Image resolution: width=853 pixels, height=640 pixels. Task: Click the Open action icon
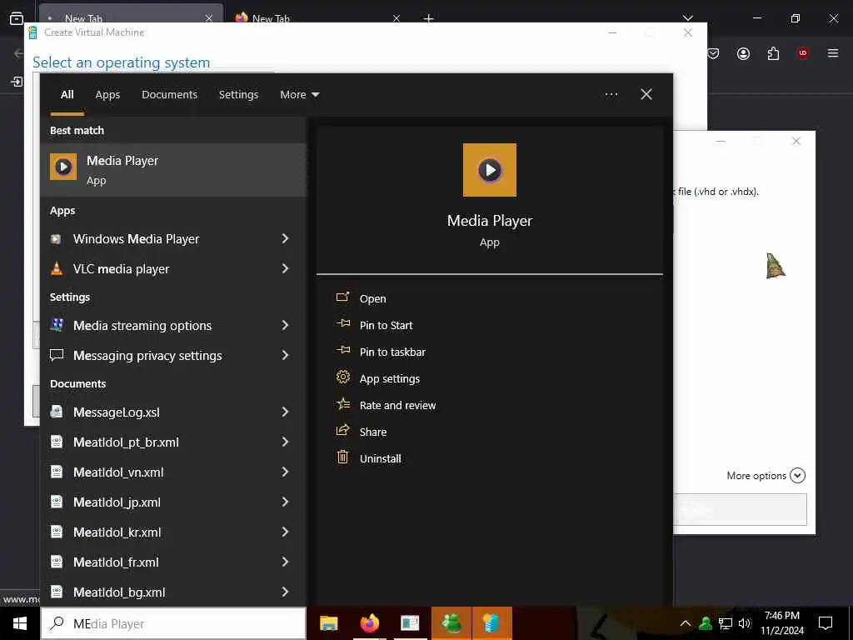point(342,297)
